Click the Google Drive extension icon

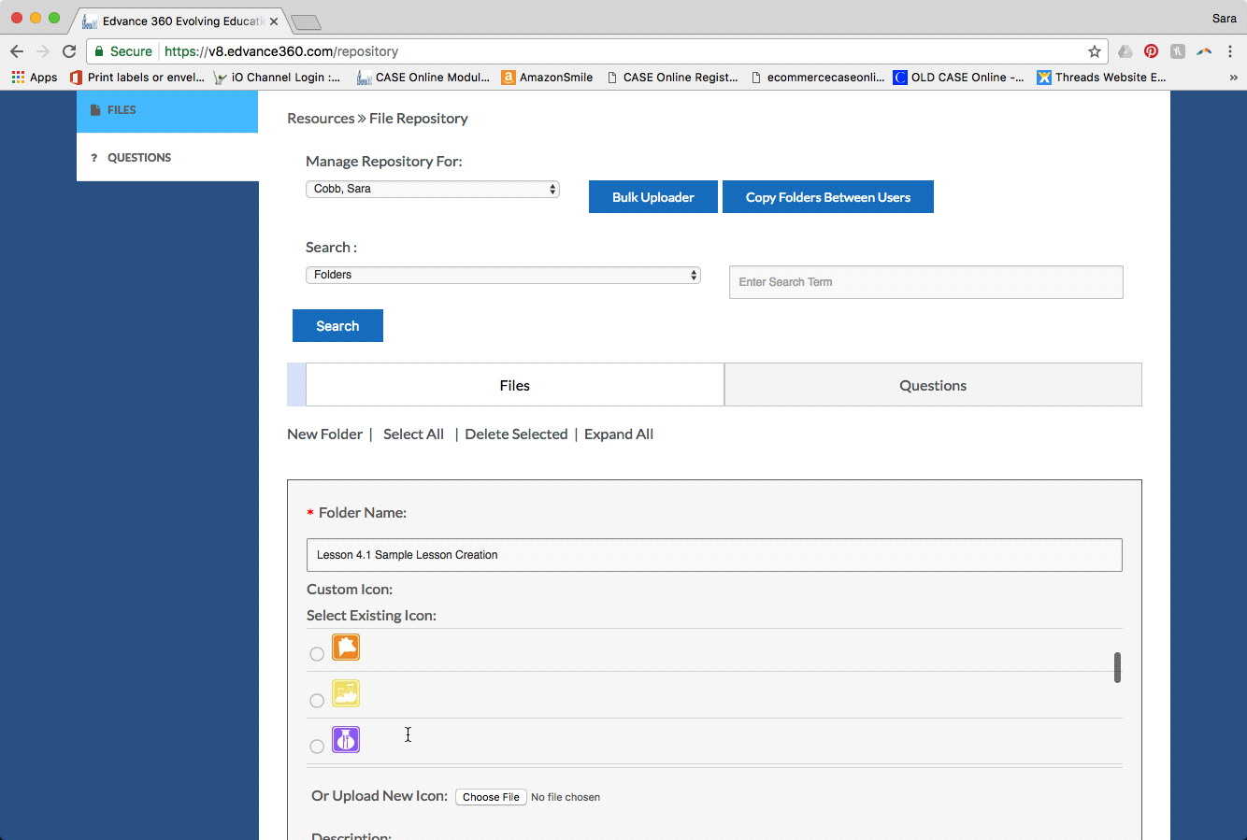[1125, 51]
